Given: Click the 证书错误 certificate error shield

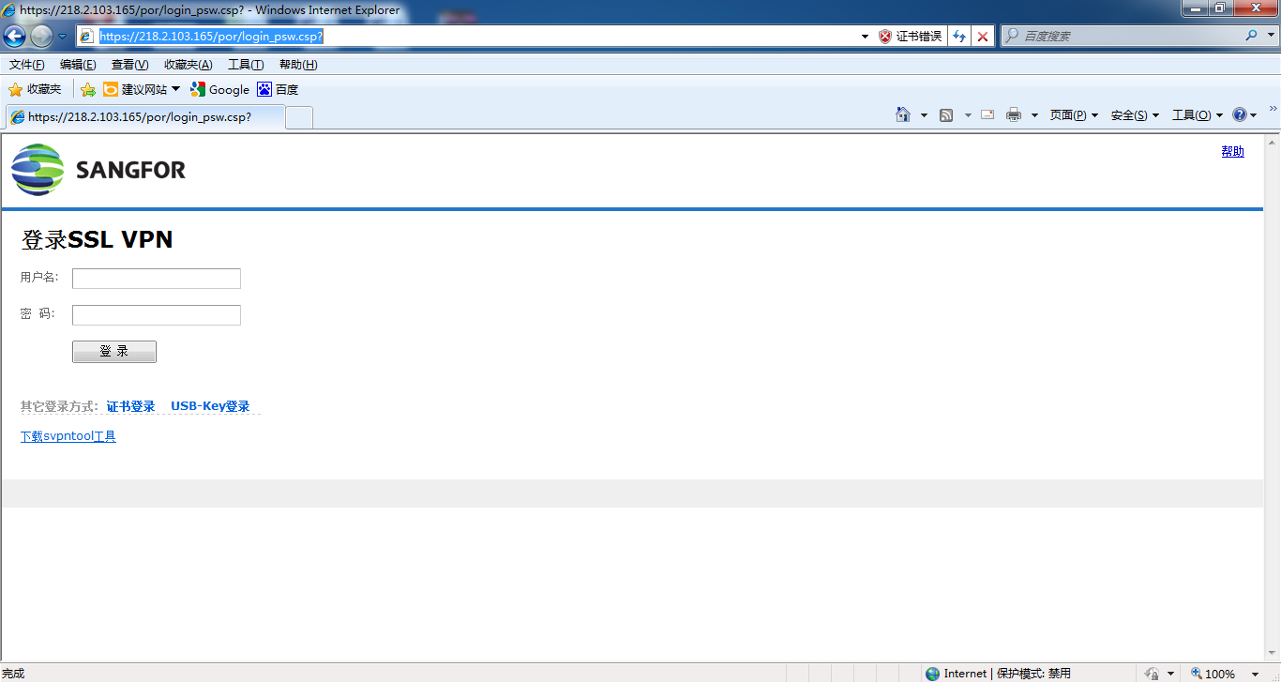Looking at the screenshot, I should click(910, 37).
